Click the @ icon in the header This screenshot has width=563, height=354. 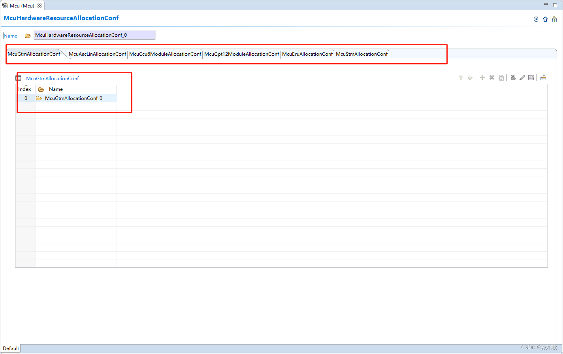[536, 19]
